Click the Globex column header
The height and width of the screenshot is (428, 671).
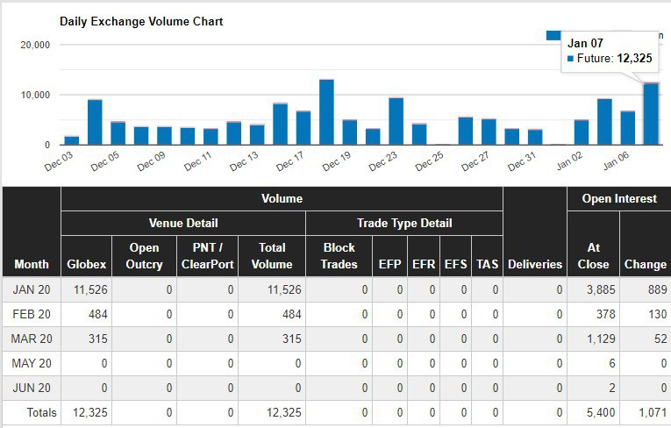pos(86,264)
